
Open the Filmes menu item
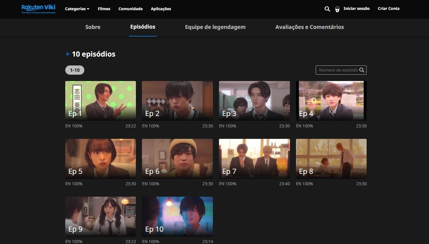(x=104, y=9)
